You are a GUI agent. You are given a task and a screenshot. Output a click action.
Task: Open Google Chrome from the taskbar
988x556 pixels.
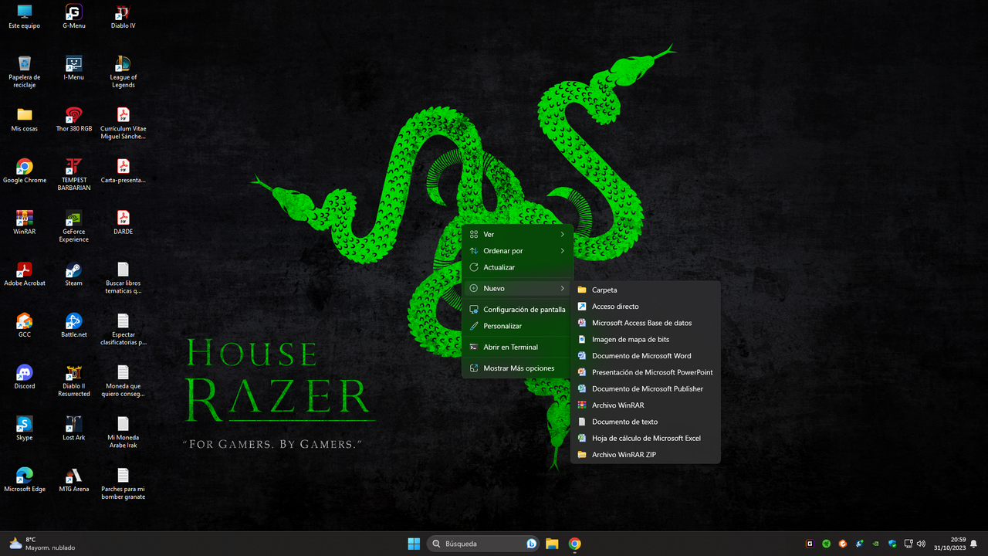(574, 544)
